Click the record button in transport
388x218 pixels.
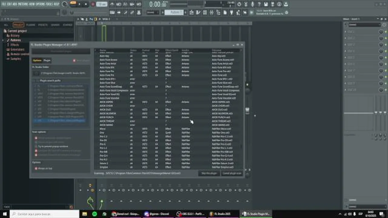pos(93,5)
